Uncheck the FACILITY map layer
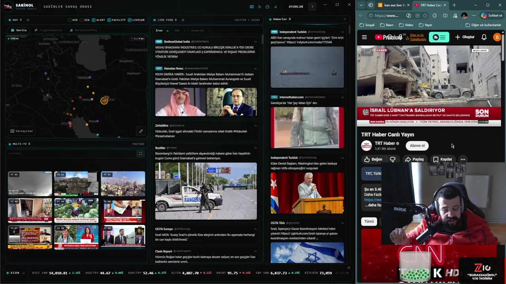 (x=109, y=20)
